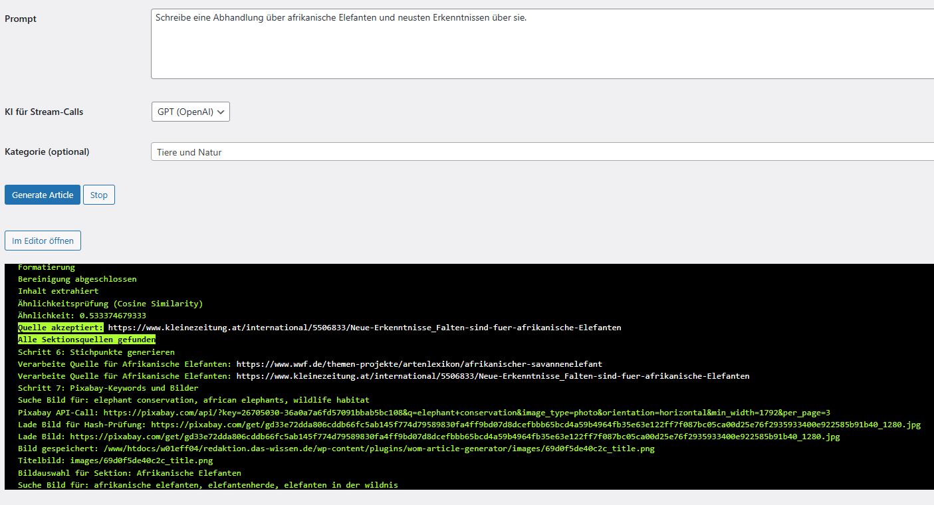
Task: Click the Titelbild image path line
Action: tap(115, 460)
